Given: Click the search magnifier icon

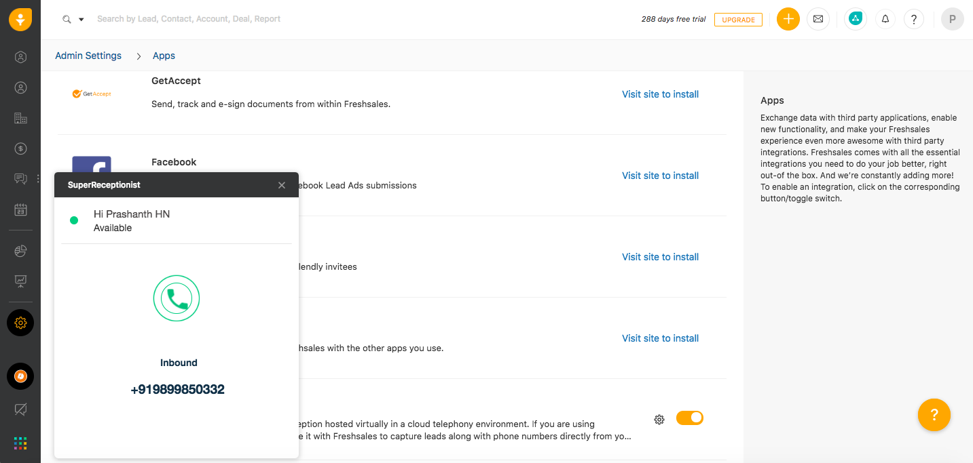Looking at the screenshot, I should [x=67, y=19].
